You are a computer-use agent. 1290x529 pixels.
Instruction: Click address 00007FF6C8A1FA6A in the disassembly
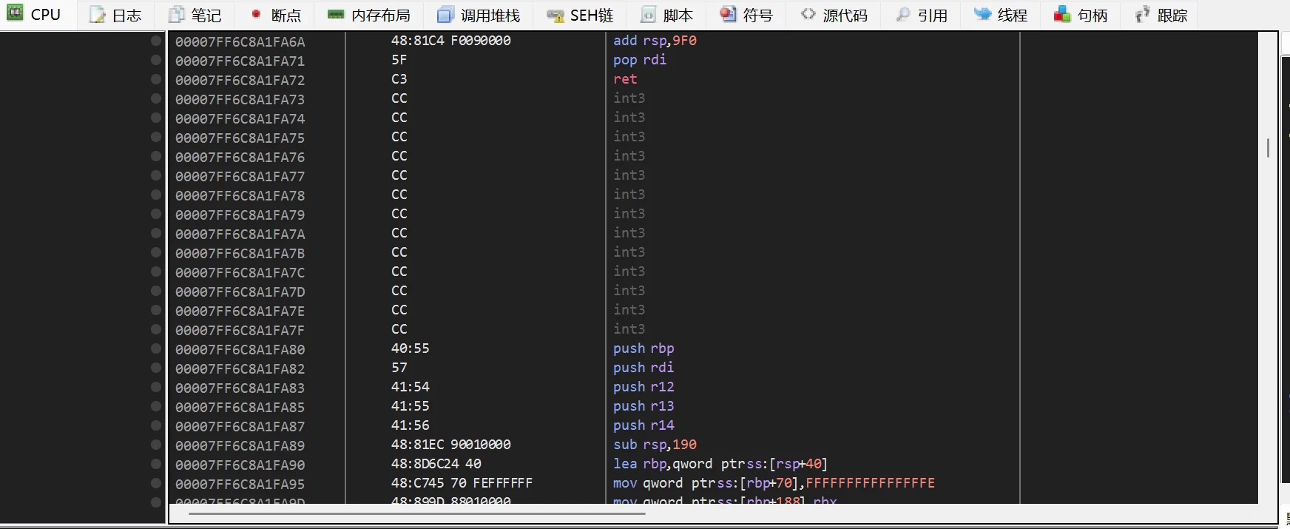[240, 41]
